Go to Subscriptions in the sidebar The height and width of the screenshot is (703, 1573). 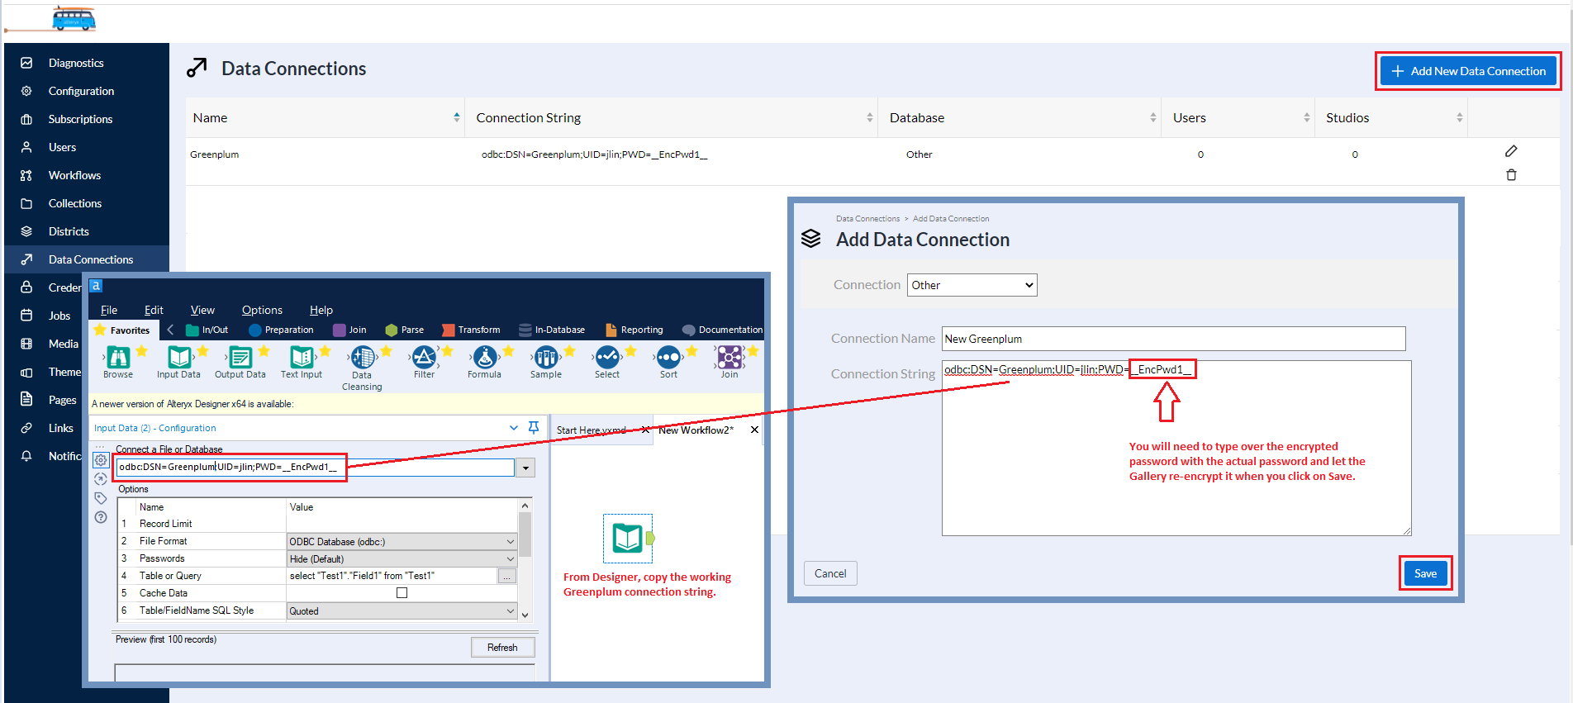coord(80,119)
